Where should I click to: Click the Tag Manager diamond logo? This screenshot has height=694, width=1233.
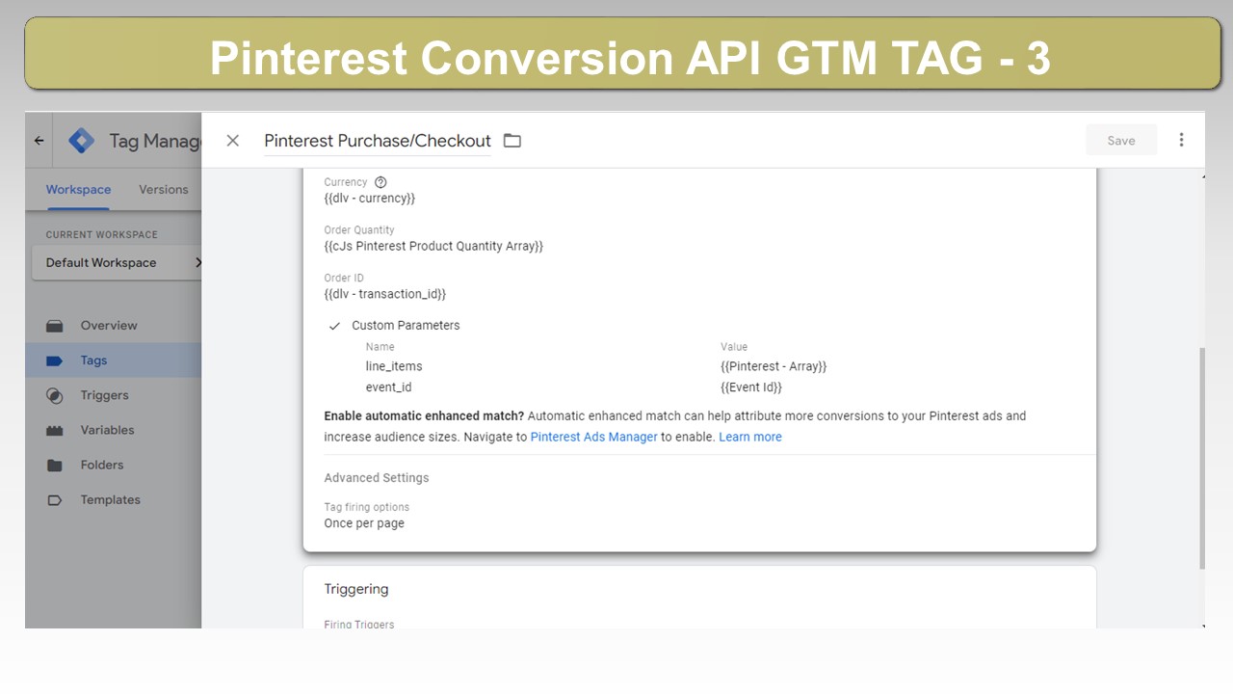(82, 141)
